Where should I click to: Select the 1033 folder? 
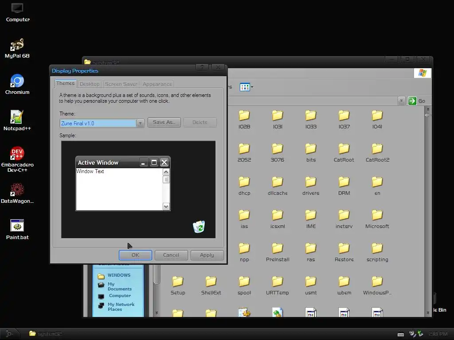click(311, 120)
